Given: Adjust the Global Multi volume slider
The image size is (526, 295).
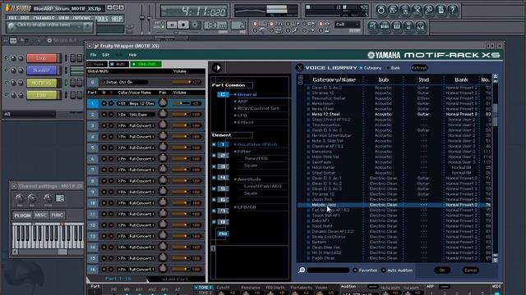Looking at the screenshot, I should coord(181,82).
